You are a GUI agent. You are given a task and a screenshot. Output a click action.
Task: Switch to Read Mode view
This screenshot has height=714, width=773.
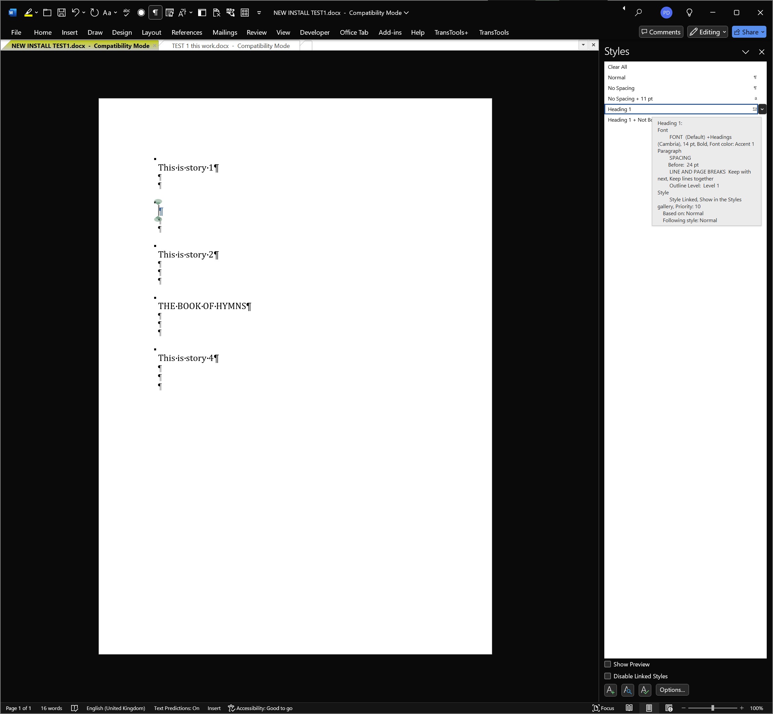pyautogui.click(x=629, y=708)
